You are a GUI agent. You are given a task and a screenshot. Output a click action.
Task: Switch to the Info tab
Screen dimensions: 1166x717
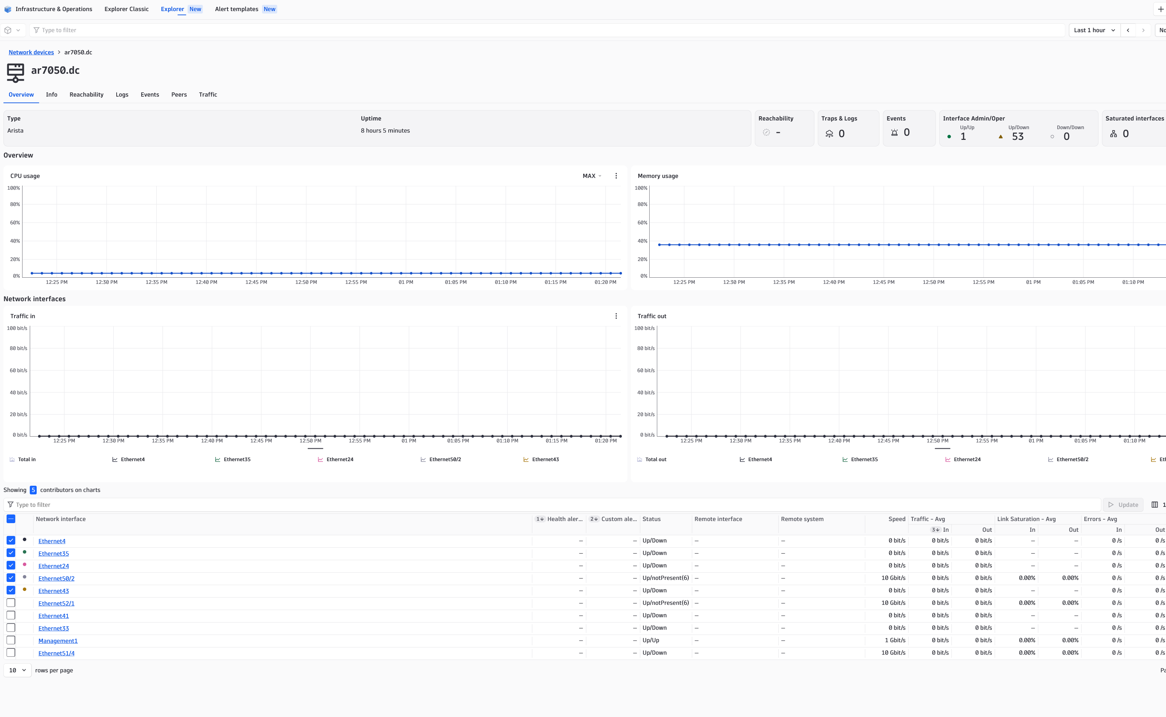(x=52, y=95)
